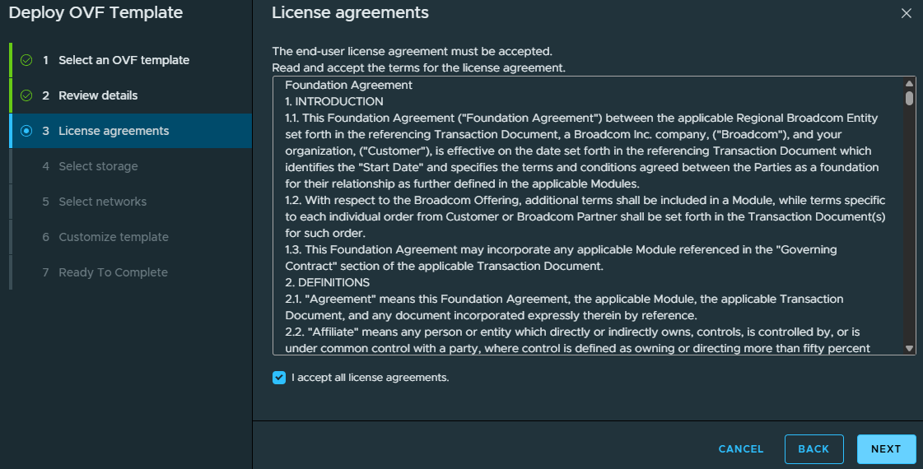Click the 'I accept all license agreements' label
The width and height of the screenshot is (923, 469).
(371, 378)
